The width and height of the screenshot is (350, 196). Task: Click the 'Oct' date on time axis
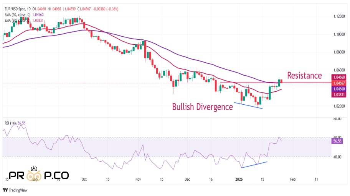click(84, 179)
